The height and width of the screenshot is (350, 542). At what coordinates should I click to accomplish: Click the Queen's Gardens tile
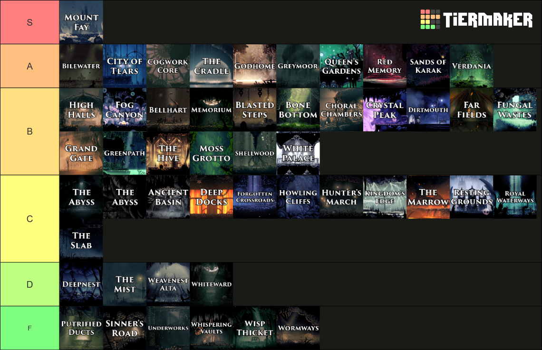tap(341, 66)
